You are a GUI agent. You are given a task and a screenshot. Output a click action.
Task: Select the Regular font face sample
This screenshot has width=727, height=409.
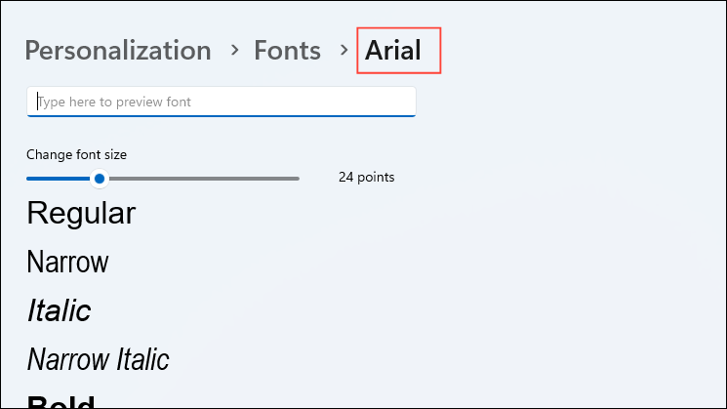pyautogui.click(x=81, y=213)
